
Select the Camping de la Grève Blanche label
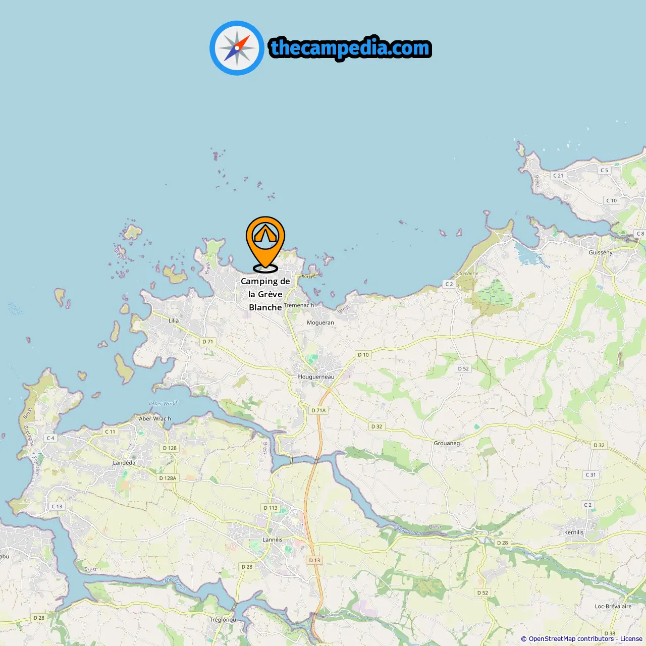point(265,294)
